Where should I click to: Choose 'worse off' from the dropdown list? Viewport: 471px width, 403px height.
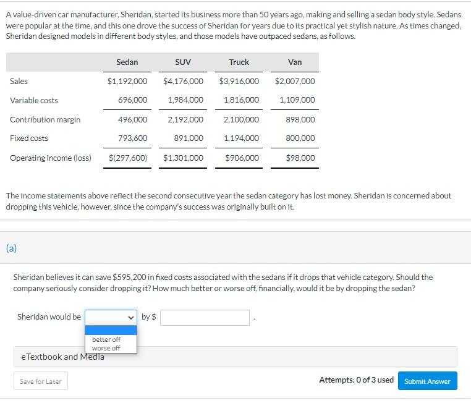[x=106, y=348]
